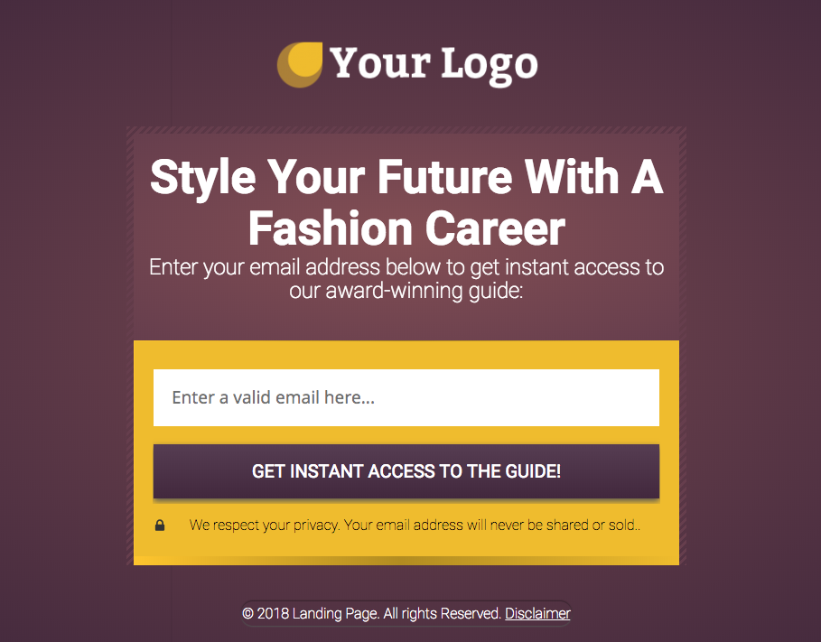Click the copyright symbol in the footer
The width and height of the screenshot is (821, 642).
(247, 614)
